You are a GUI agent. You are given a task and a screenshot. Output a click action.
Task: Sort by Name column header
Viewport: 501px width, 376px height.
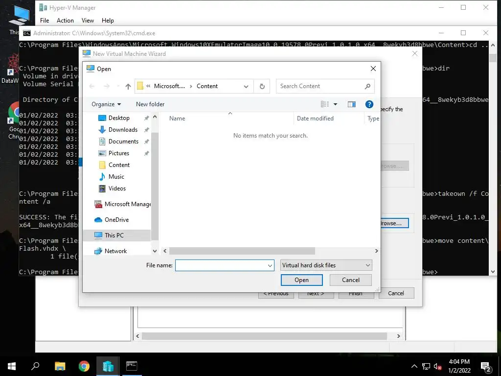coord(177,118)
